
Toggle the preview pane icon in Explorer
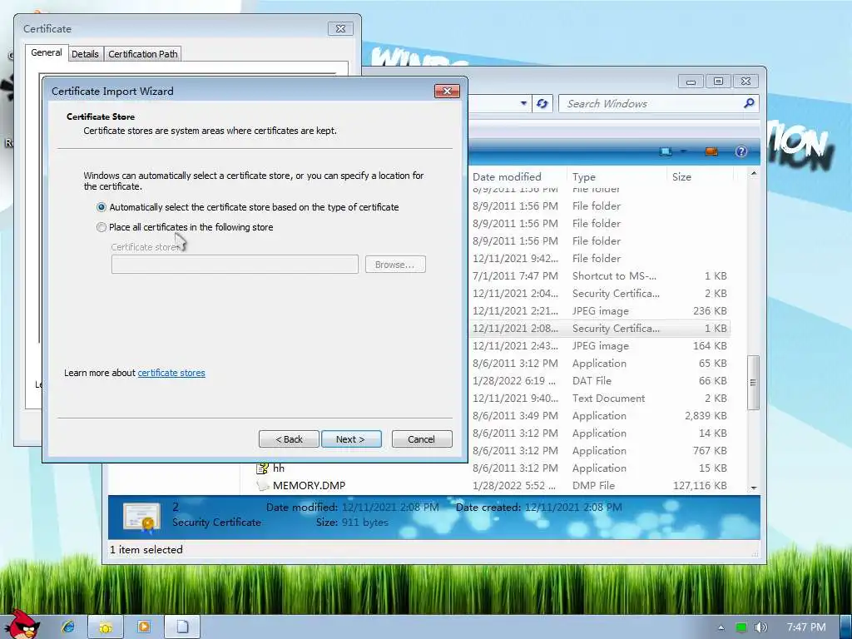[x=711, y=151]
